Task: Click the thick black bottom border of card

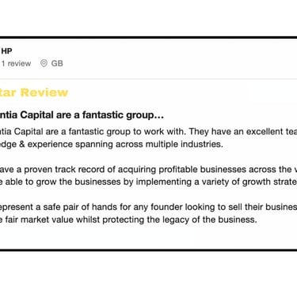Action: click(148, 250)
